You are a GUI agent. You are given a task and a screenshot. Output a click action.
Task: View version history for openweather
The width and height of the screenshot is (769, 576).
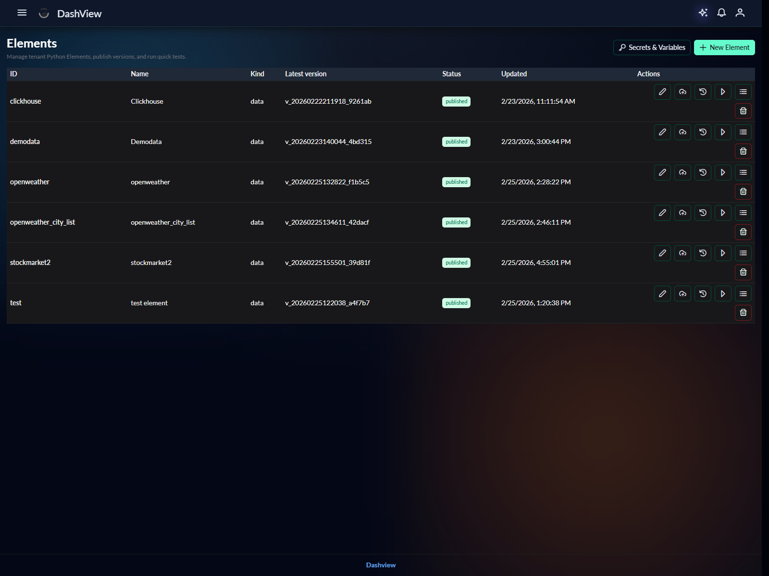pos(703,172)
